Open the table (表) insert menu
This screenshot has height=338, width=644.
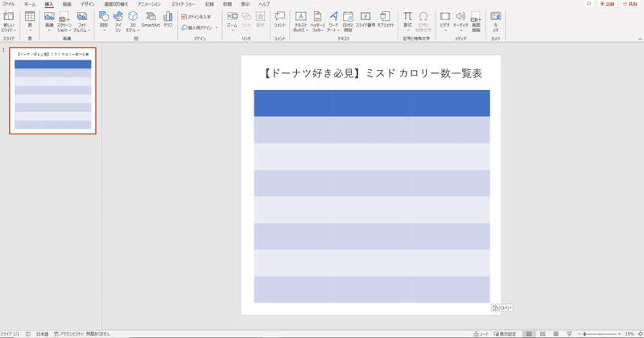(30, 22)
